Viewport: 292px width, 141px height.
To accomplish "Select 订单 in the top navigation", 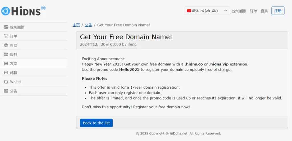I will click(x=254, y=11).
